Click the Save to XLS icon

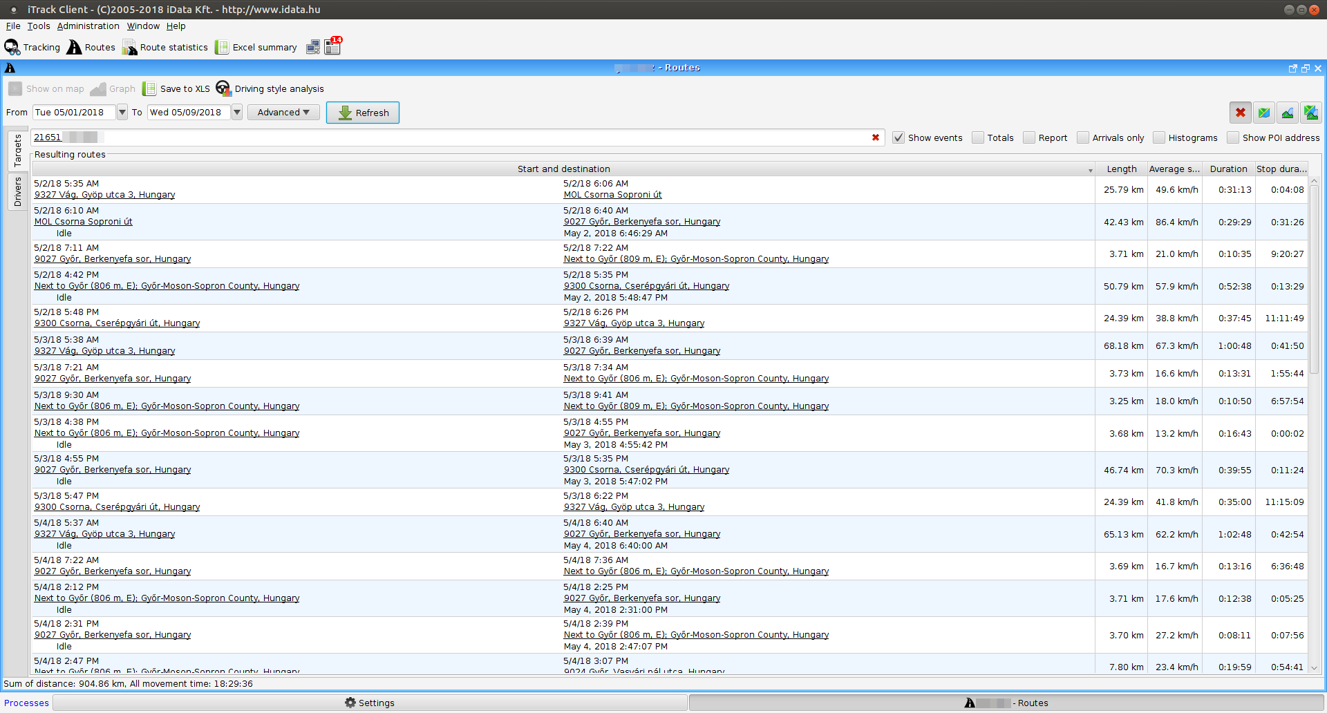pos(149,89)
